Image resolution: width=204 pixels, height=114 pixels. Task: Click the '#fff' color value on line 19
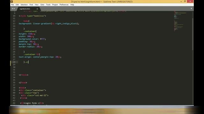[x=42, y=39]
